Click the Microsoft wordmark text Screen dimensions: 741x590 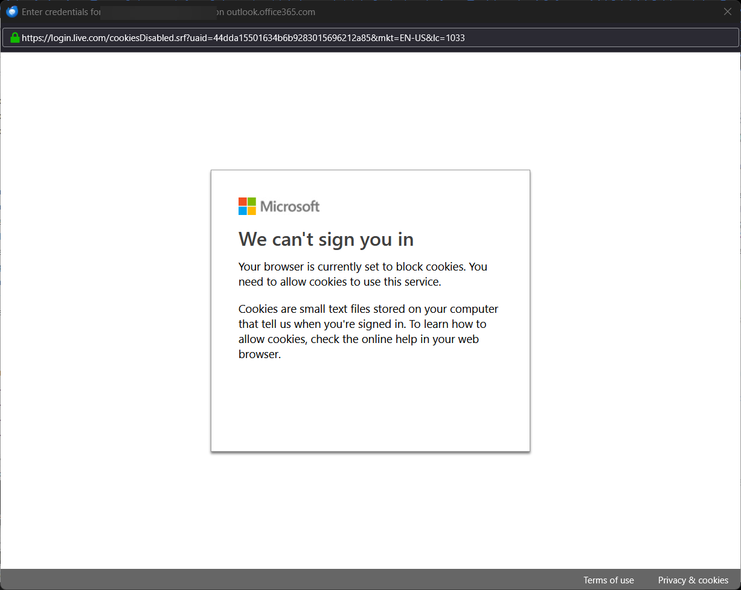click(290, 207)
